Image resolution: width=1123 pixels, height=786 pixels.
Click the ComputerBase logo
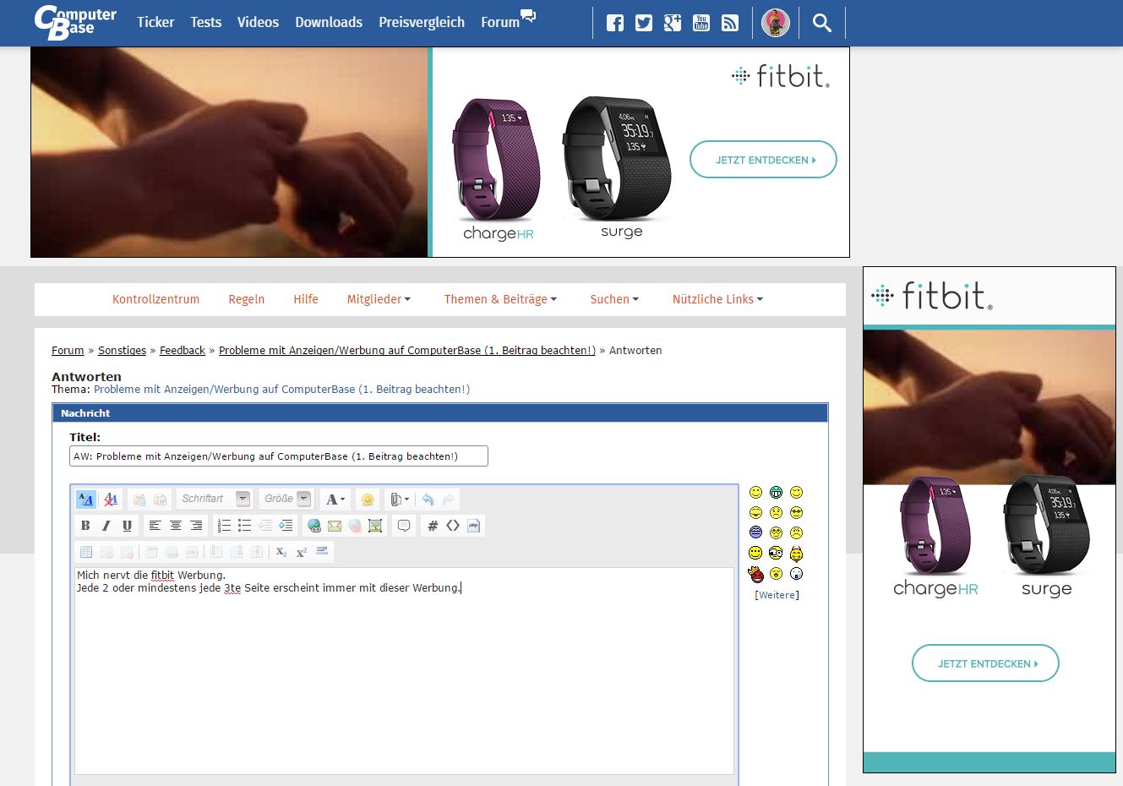[75, 23]
